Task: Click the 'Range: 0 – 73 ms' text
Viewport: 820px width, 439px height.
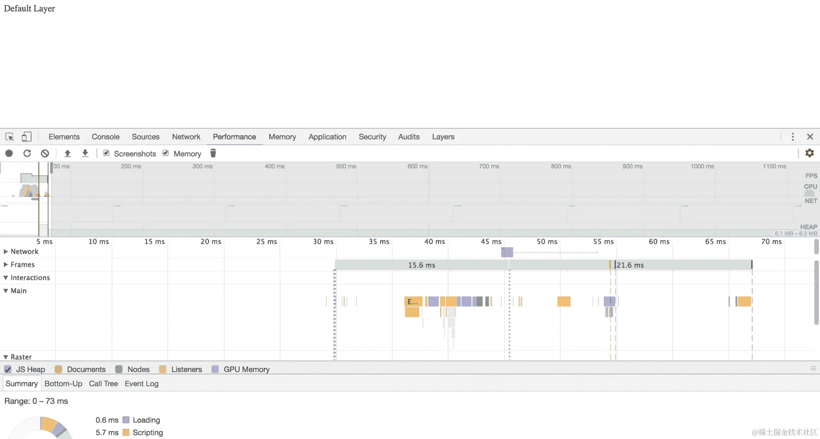Action: point(36,401)
